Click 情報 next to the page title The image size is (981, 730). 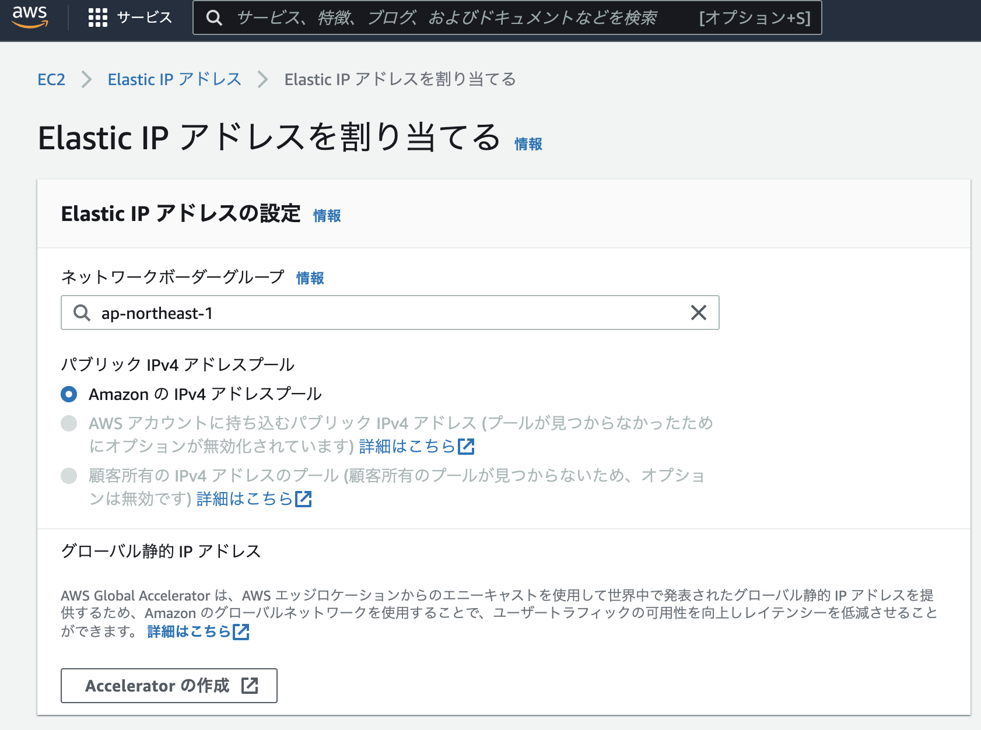(x=527, y=143)
